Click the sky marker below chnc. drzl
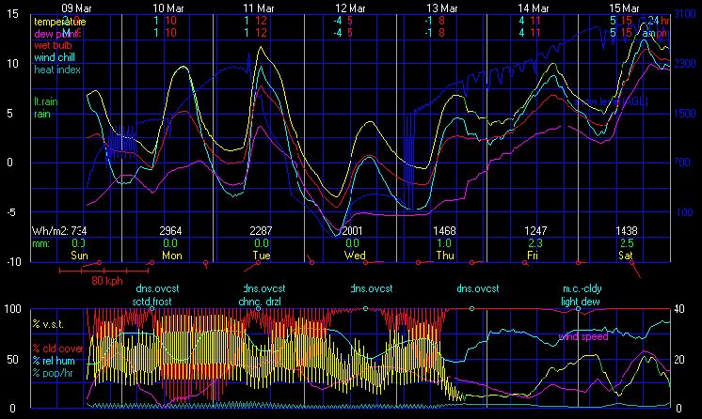This screenshot has width=702, height=419. click(259, 309)
